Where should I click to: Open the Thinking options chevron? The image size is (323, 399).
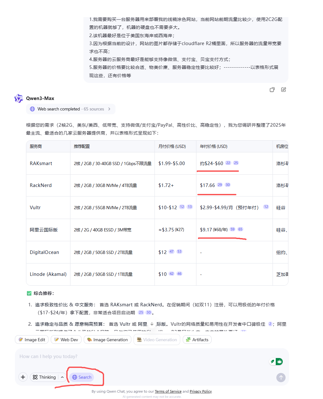pyautogui.click(x=62, y=377)
